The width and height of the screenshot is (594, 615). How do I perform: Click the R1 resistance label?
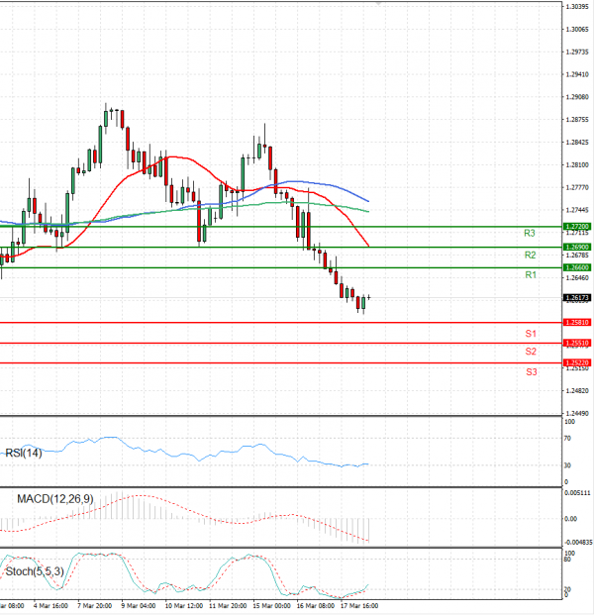click(531, 275)
